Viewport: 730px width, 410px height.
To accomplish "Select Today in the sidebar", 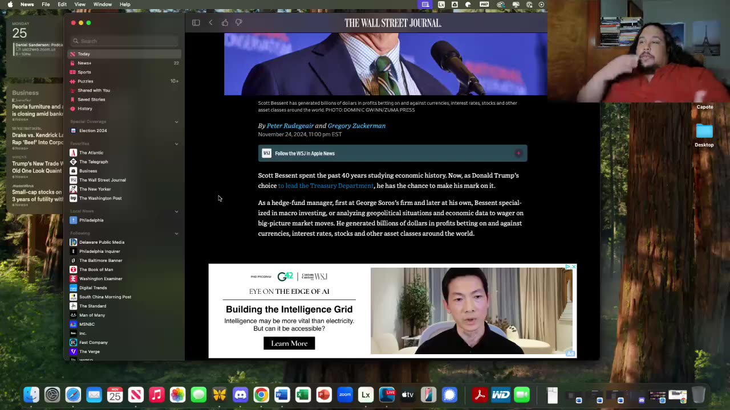I will coord(124,54).
